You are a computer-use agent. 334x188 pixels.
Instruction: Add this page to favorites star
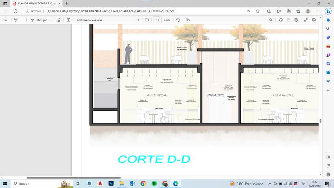(257, 11)
